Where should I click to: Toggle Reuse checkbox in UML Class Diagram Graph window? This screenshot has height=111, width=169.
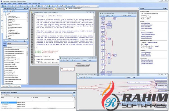tap(122, 16)
